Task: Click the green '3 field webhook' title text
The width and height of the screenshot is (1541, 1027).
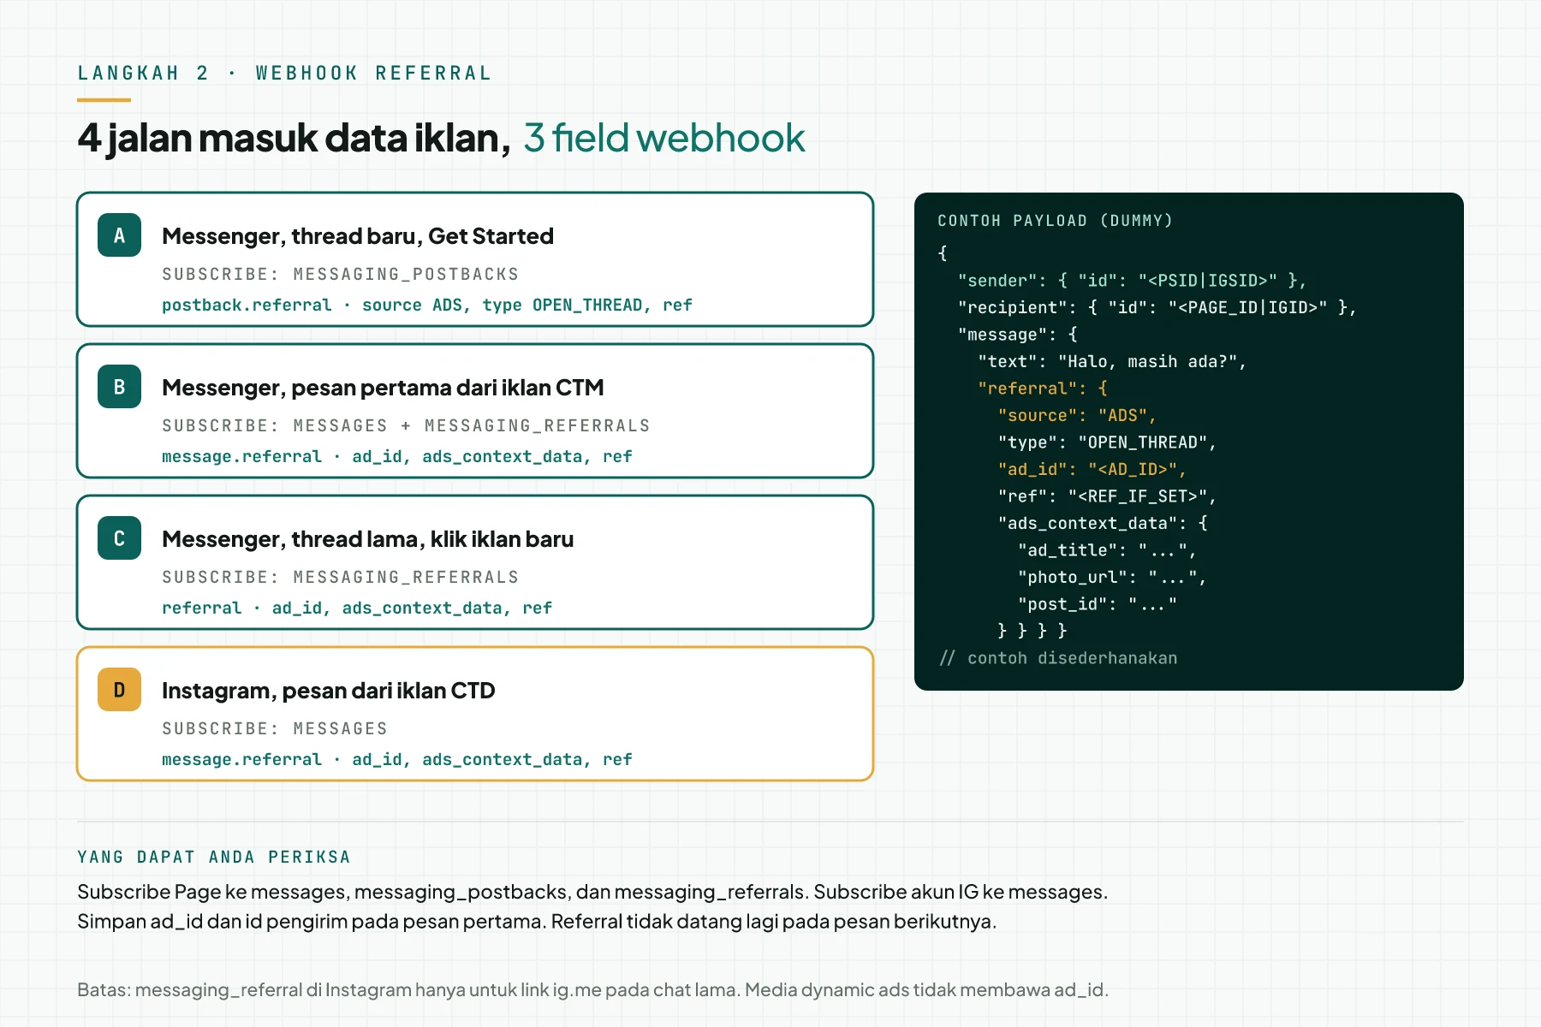Action: [x=664, y=138]
